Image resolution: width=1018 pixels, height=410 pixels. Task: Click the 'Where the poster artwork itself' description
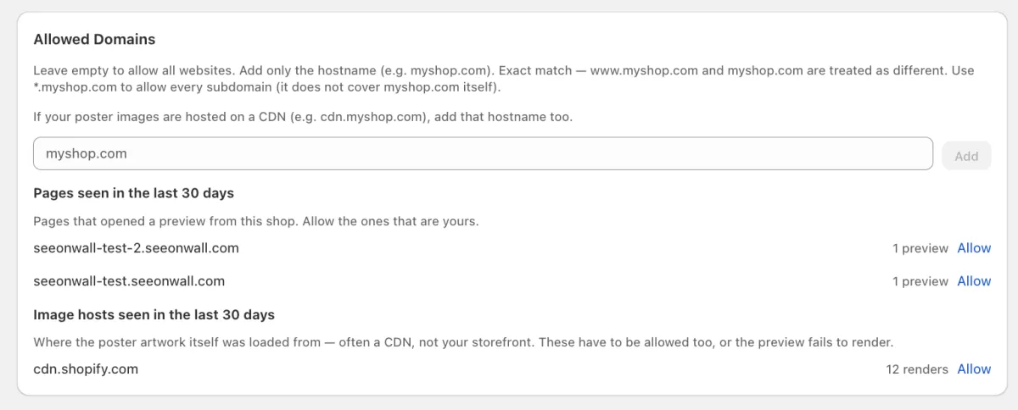[464, 343]
